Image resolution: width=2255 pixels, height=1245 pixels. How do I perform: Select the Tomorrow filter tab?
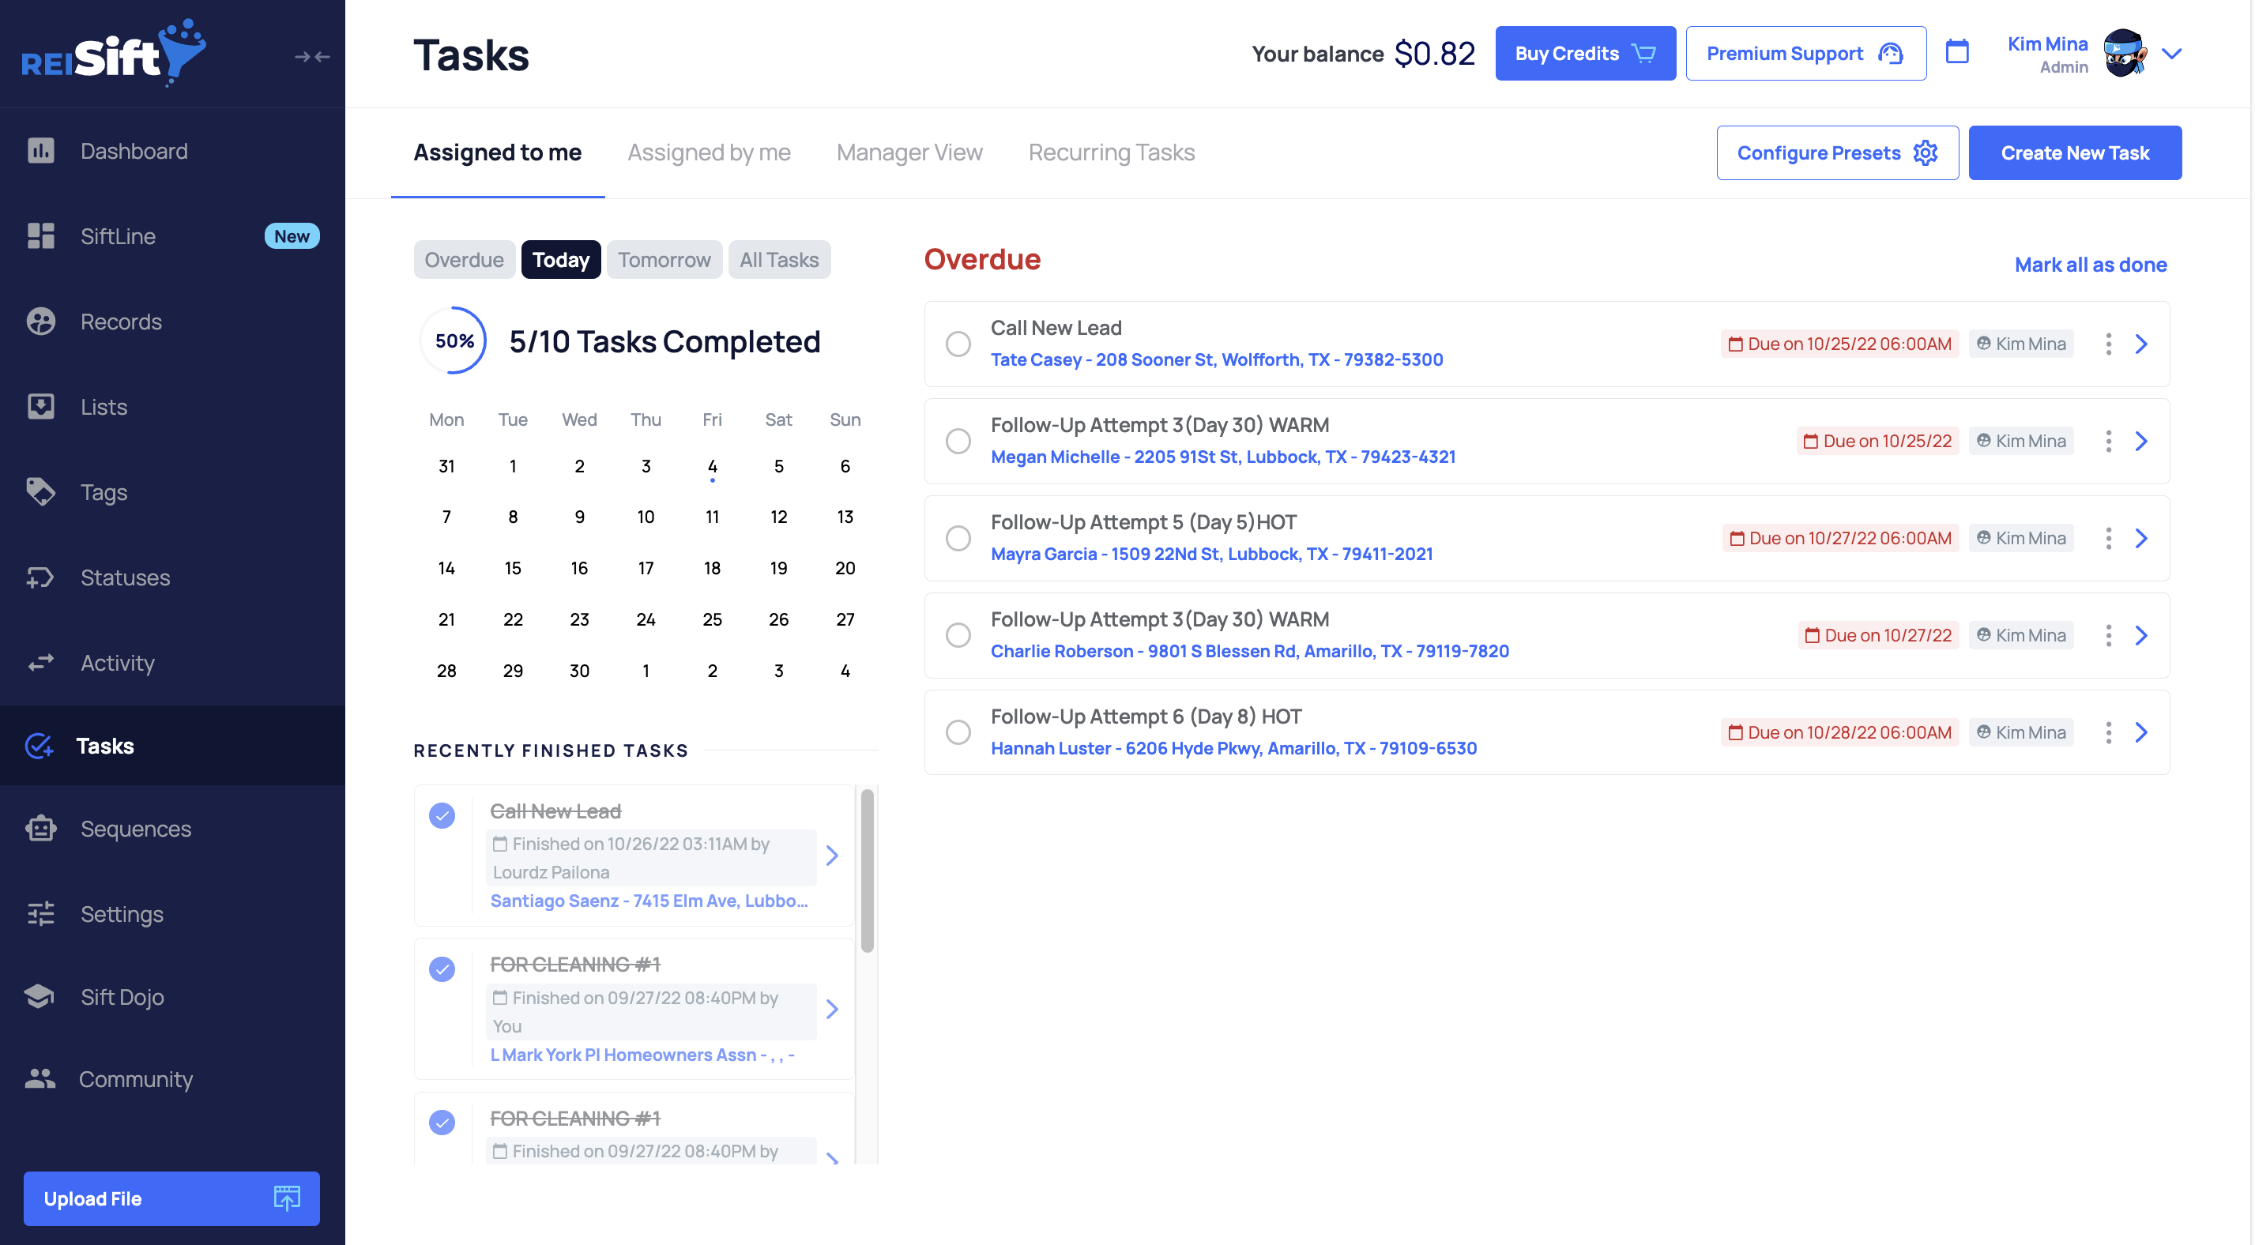tap(664, 260)
